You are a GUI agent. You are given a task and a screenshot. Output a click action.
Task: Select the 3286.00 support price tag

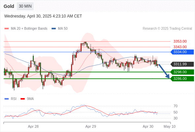tap(182, 79)
